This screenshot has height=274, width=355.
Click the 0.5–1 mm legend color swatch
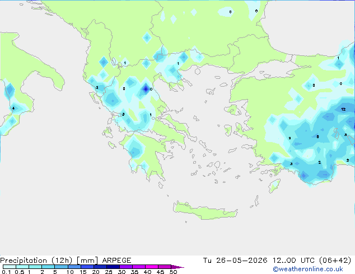tap(22, 267)
